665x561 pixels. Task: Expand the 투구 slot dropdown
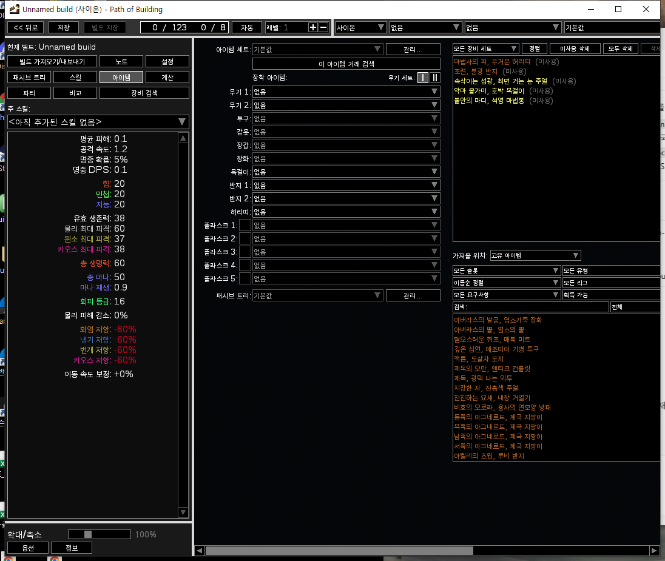(x=346, y=118)
